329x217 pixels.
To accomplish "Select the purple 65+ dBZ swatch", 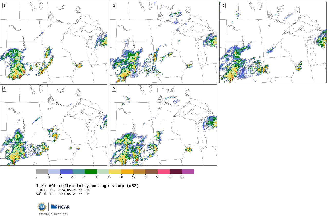I will (188, 171).
